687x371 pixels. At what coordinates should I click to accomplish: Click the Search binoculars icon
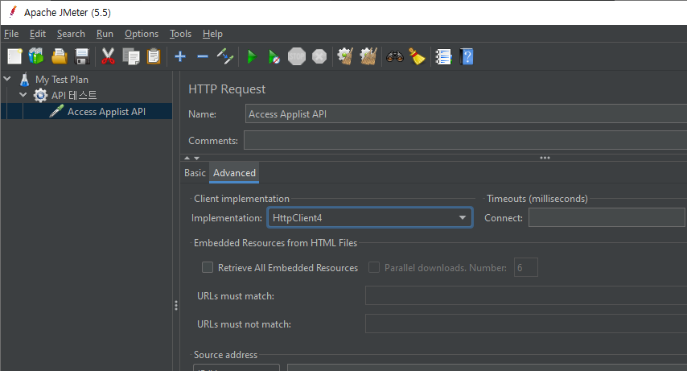coord(394,56)
